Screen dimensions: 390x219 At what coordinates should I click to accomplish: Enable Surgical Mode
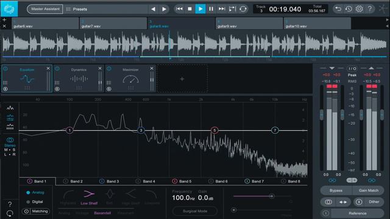tap(195, 211)
